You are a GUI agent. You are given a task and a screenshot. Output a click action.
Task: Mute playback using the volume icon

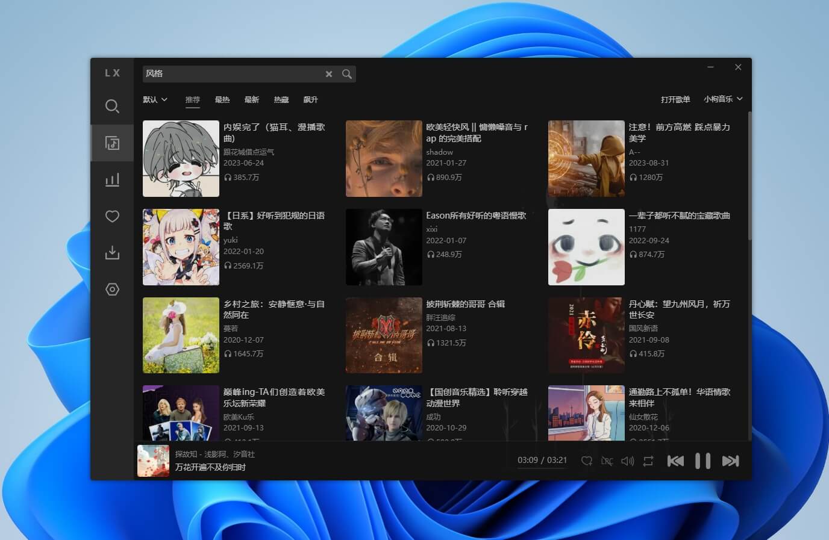(x=627, y=461)
